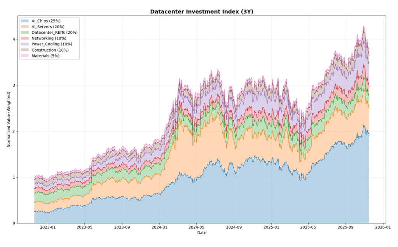
Task: Click the Construction legend color swatch
Action: 24,50
